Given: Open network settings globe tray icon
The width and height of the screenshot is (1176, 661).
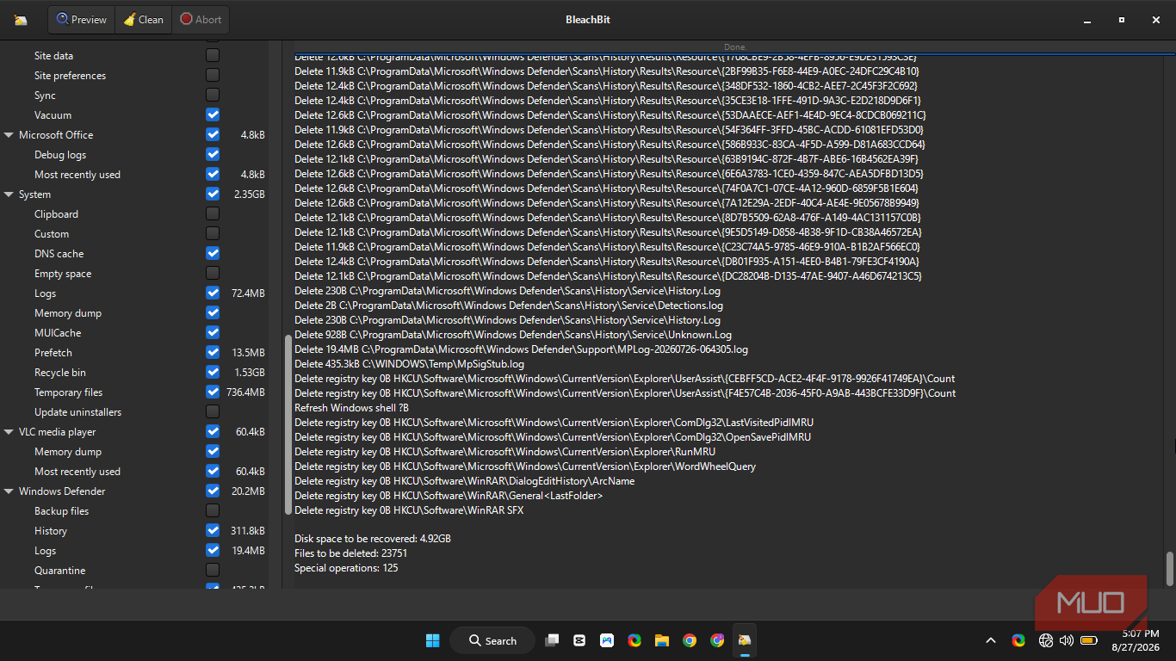Looking at the screenshot, I should point(1046,640).
